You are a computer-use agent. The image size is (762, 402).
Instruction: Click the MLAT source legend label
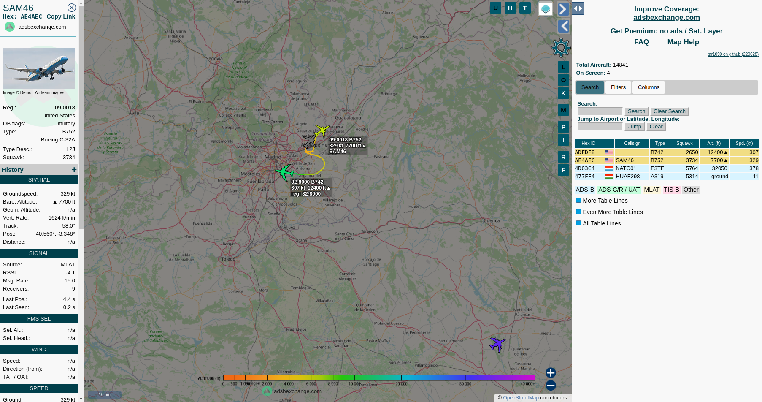[x=651, y=190]
